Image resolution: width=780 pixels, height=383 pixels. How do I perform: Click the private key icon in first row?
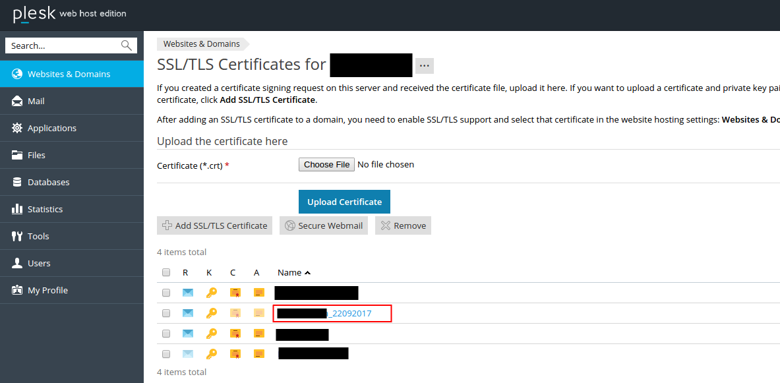click(x=211, y=293)
